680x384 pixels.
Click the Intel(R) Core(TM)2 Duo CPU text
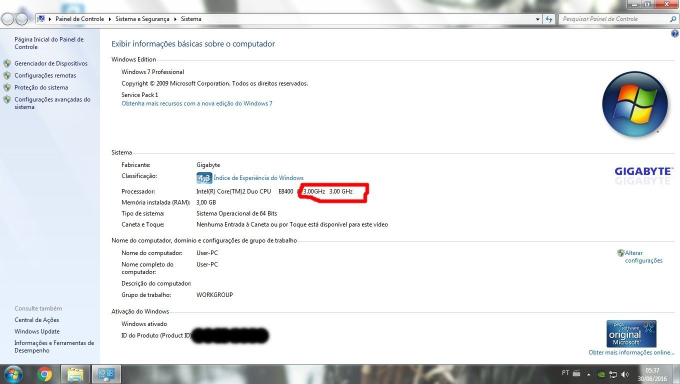(233, 191)
